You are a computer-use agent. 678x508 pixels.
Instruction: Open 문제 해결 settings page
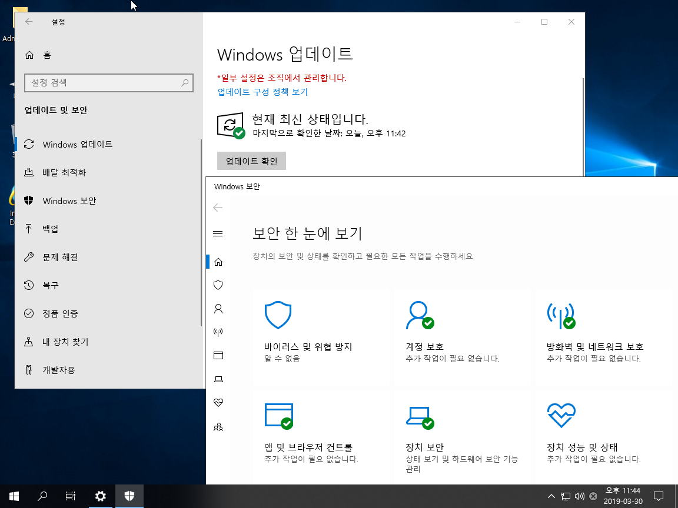click(108, 257)
